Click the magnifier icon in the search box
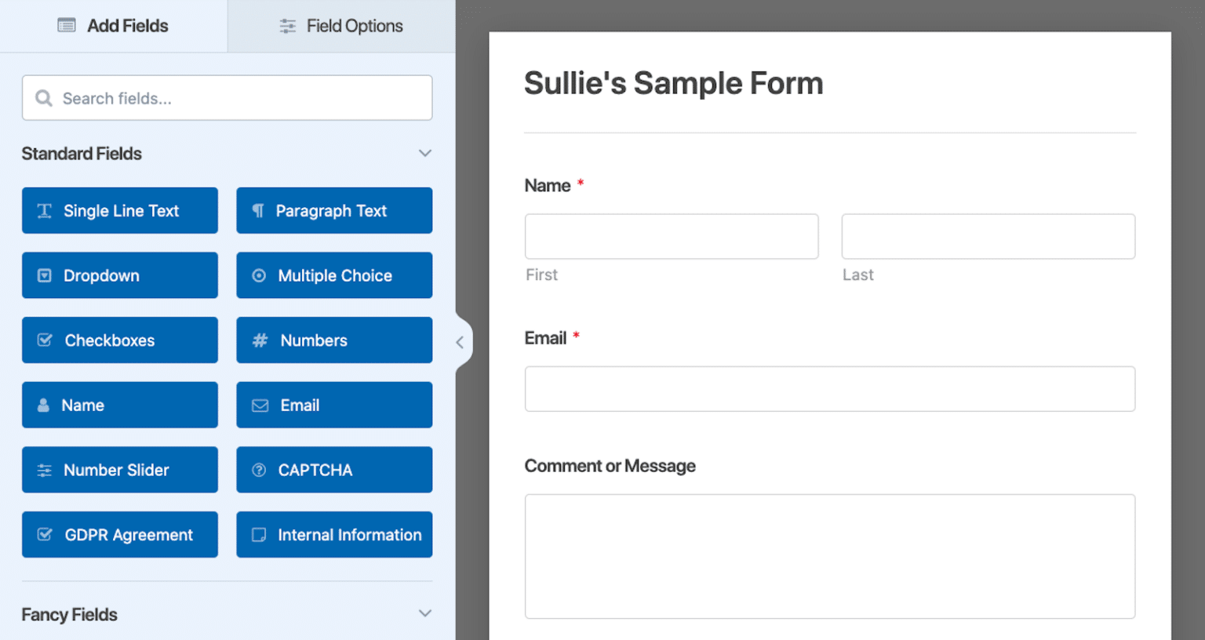Viewport: 1205px width, 640px height. tap(44, 98)
